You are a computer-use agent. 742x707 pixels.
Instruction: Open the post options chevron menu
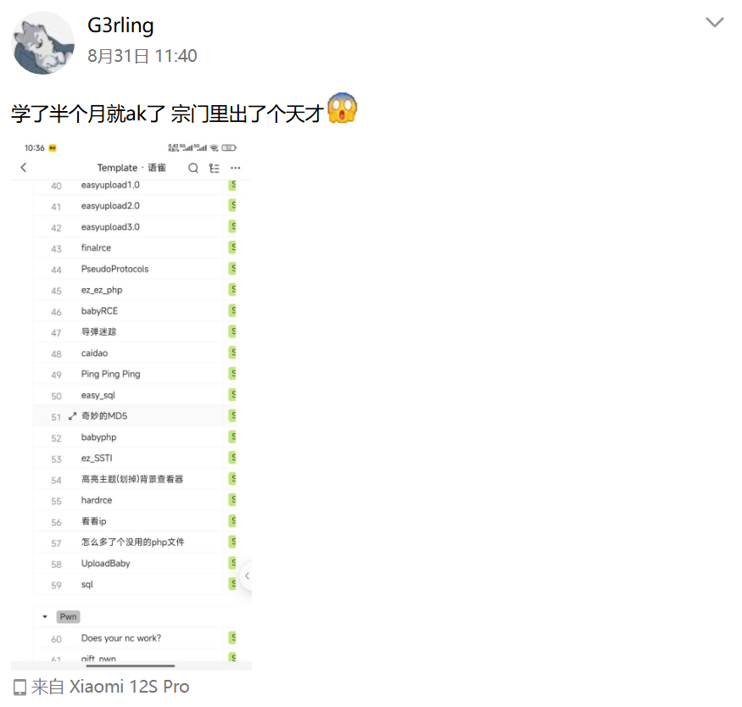tap(715, 23)
